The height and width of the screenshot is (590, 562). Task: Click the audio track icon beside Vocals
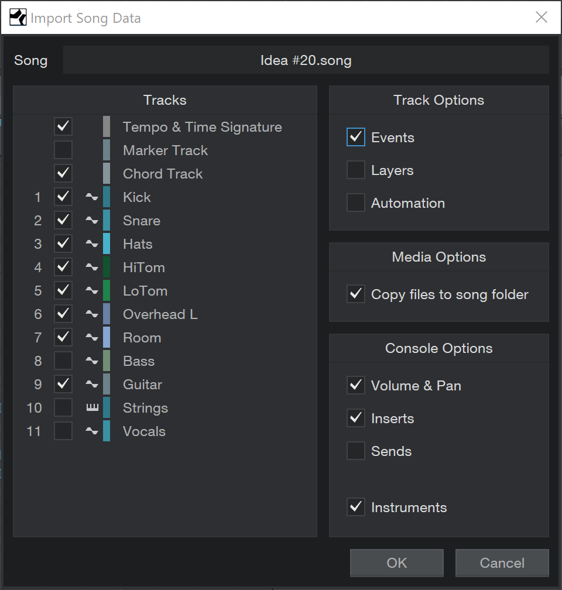pyautogui.click(x=92, y=431)
